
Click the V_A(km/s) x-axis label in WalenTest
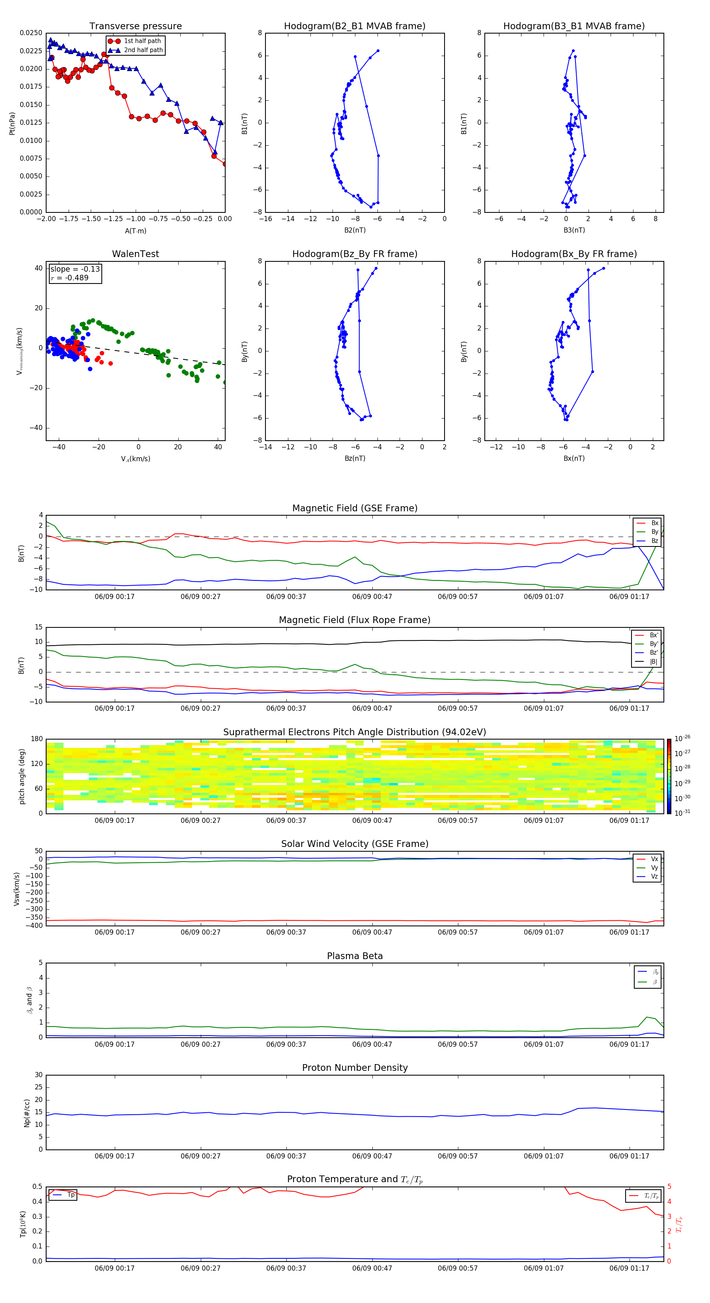135,459
